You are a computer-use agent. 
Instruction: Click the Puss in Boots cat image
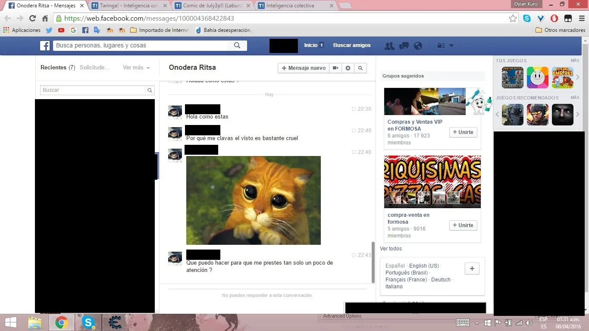(254, 200)
